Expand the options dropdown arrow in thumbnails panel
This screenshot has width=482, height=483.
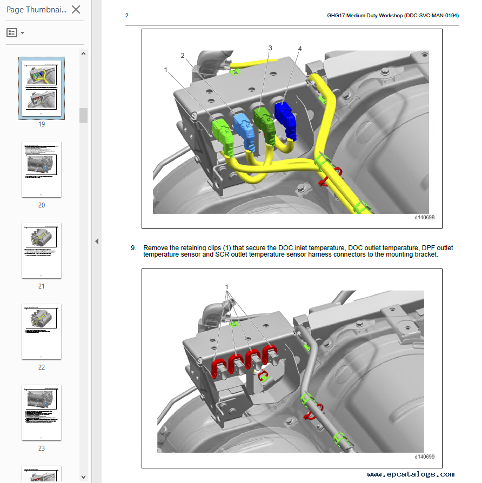click(x=22, y=33)
